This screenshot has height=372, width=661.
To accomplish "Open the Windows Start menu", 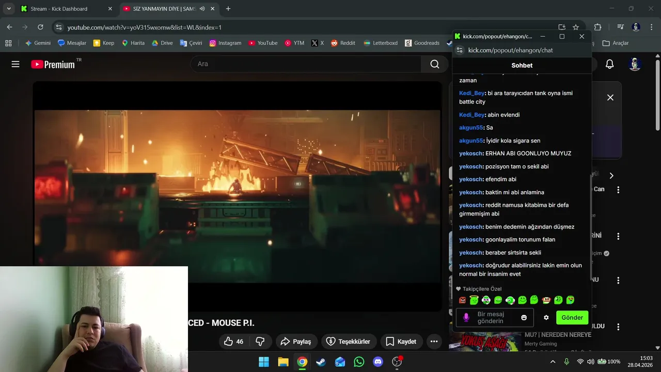I will coord(264,362).
